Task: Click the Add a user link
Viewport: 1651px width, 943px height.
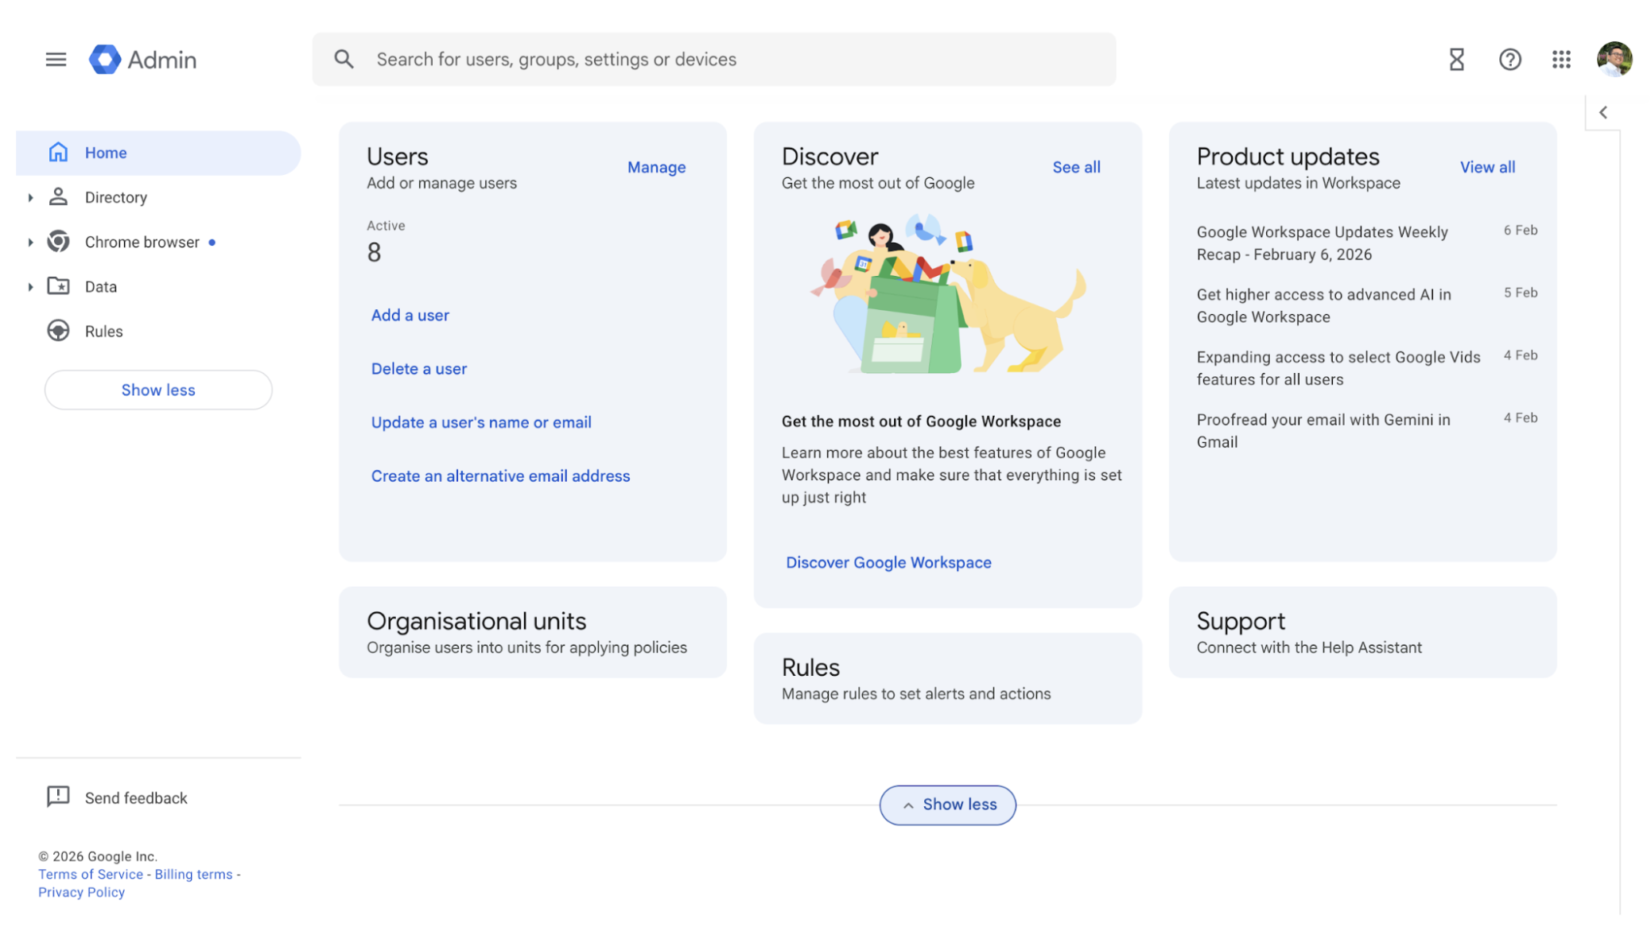Action: point(410,315)
